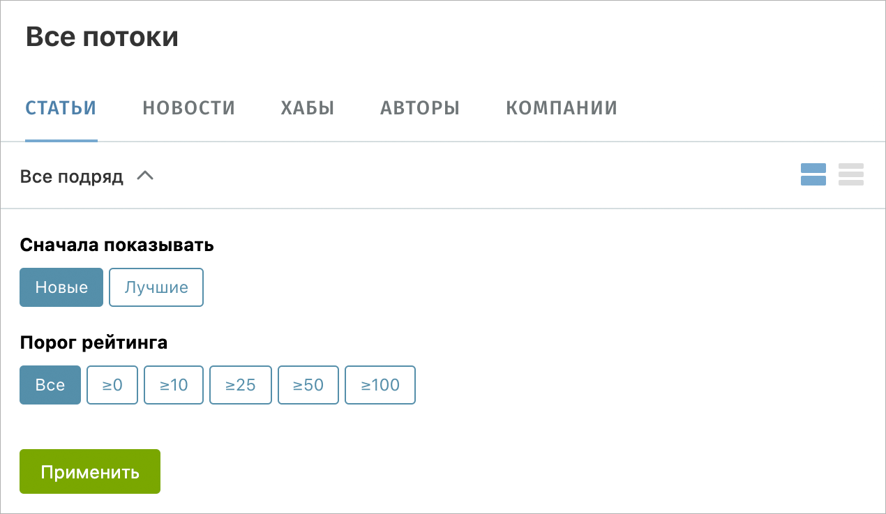Collapse the filter panel chevron
The width and height of the screenshot is (886, 514).
pyautogui.click(x=146, y=176)
